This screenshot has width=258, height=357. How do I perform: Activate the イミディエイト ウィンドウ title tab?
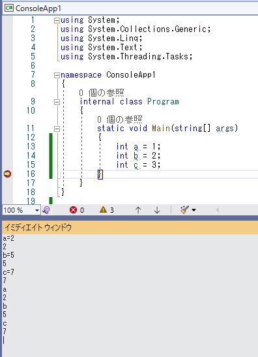click(x=38, y=227)
